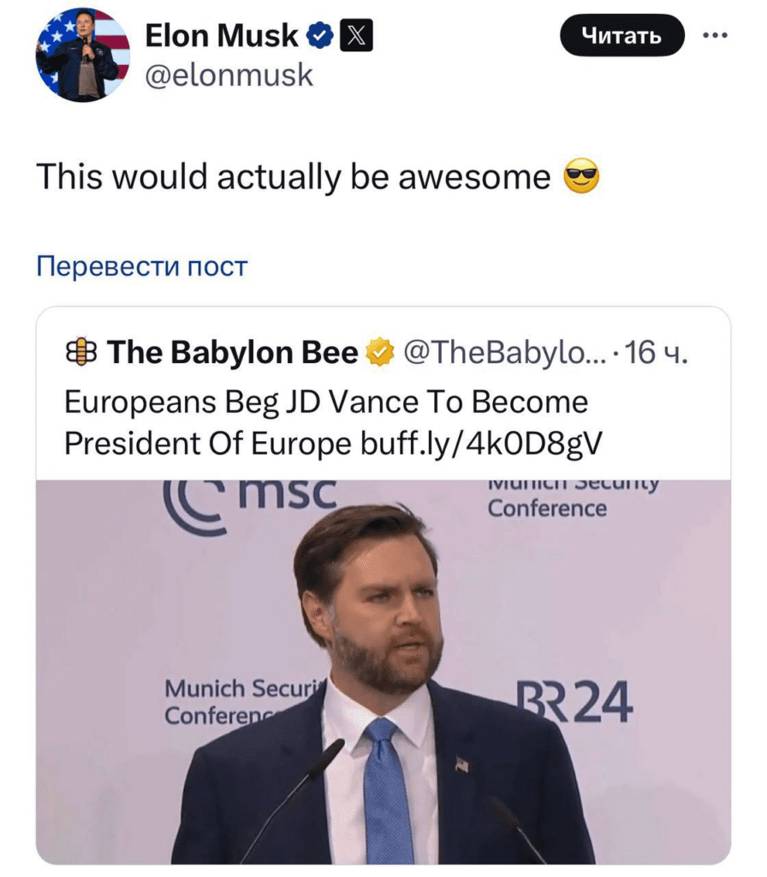Click the quoted headline about President Of Europe
Viewport: 767px width, 877px height.
tap(326, 403)
